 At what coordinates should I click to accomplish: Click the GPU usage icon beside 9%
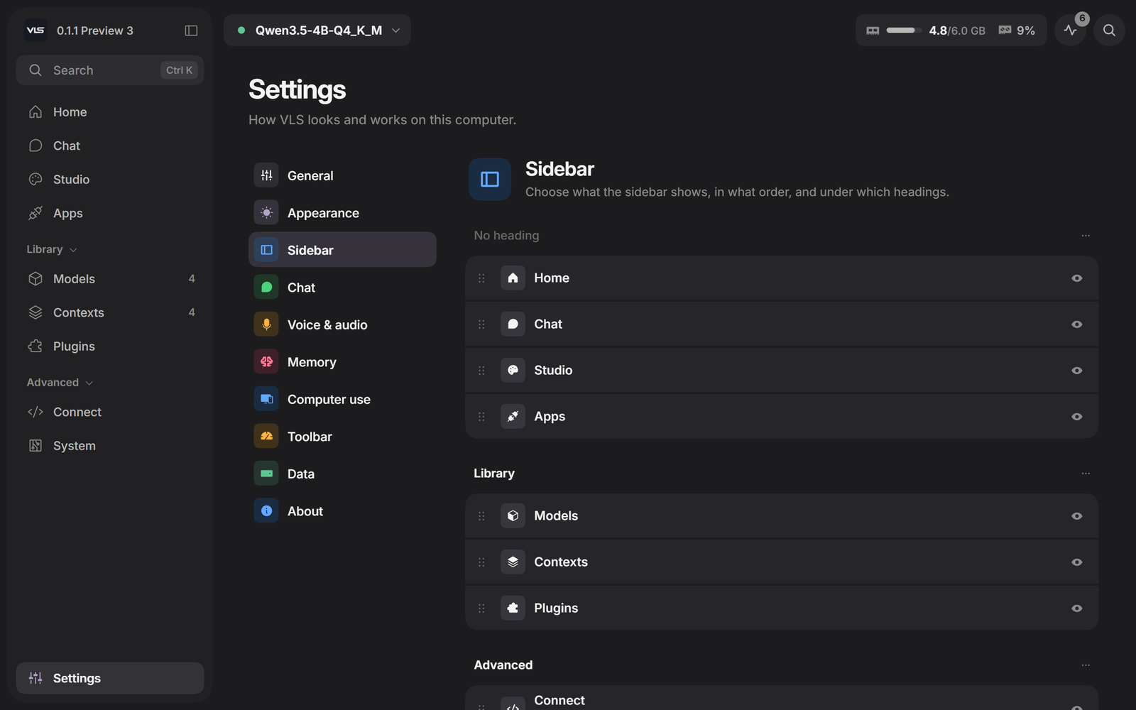coord(1005,30)
